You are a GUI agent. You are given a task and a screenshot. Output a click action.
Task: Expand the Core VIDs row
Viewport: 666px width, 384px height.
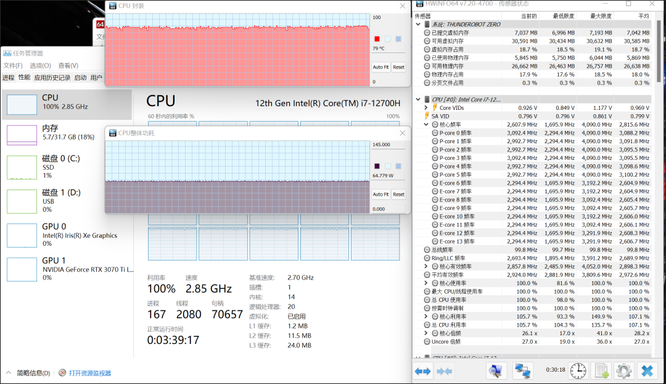[x=426, y=107]
